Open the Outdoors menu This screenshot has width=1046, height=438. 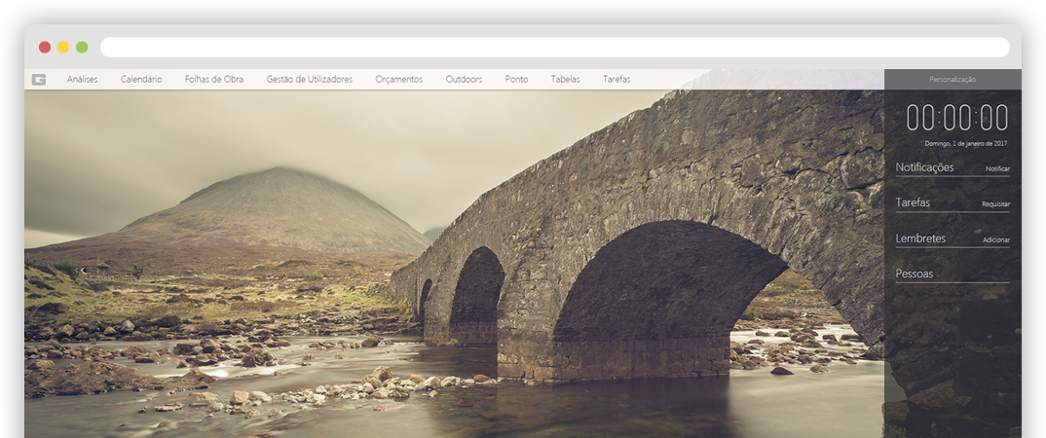tap(464, 80)
